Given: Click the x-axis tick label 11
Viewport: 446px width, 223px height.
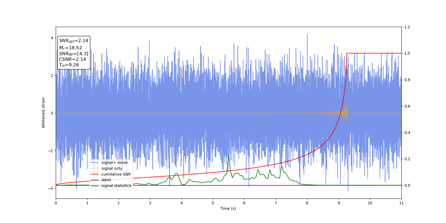Looking at the screenshot, I should coord(401,203).
